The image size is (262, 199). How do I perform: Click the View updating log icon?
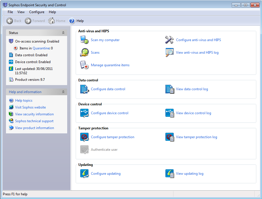[x=170, y=174]
